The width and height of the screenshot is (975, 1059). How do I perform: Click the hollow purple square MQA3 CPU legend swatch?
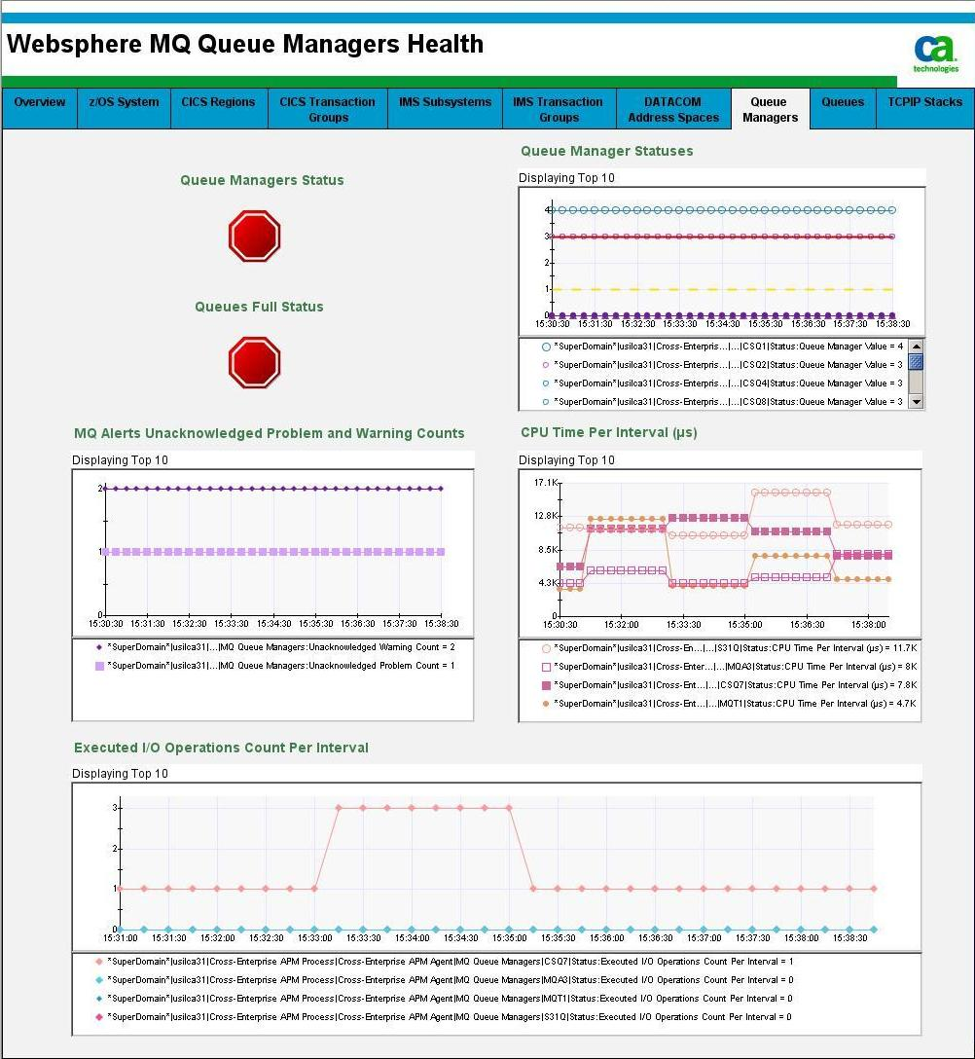[546, 667]
